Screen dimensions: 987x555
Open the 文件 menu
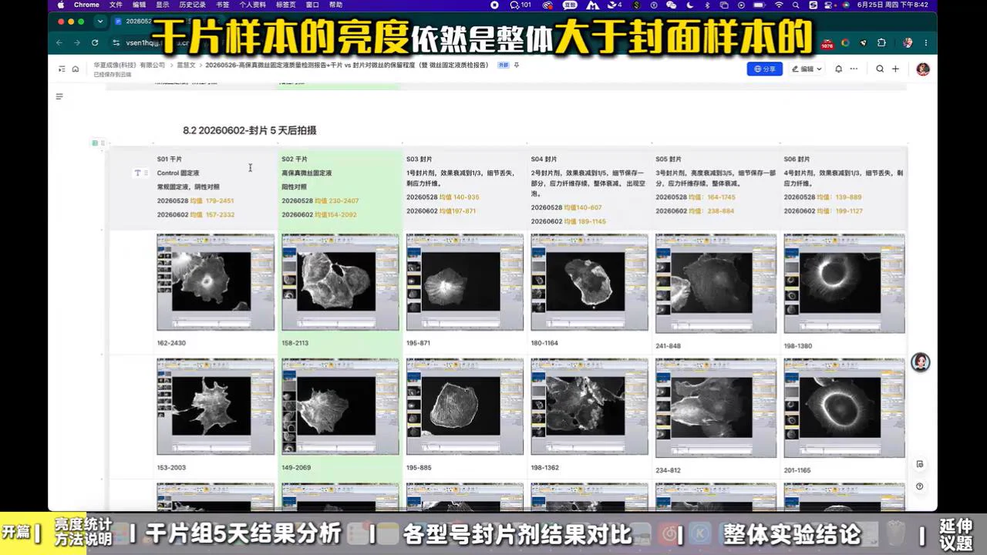116,5
